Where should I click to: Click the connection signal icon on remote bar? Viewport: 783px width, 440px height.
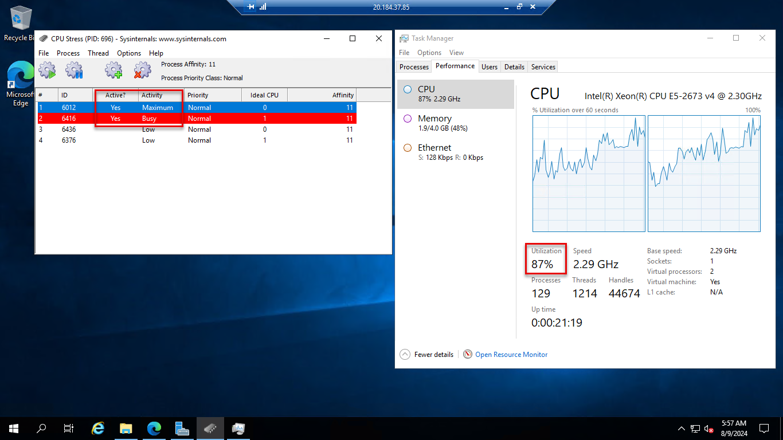point(263,7)
